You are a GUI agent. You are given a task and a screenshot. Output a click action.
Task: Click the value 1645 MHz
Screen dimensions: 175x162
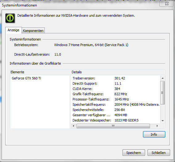[x=122, y=99]
